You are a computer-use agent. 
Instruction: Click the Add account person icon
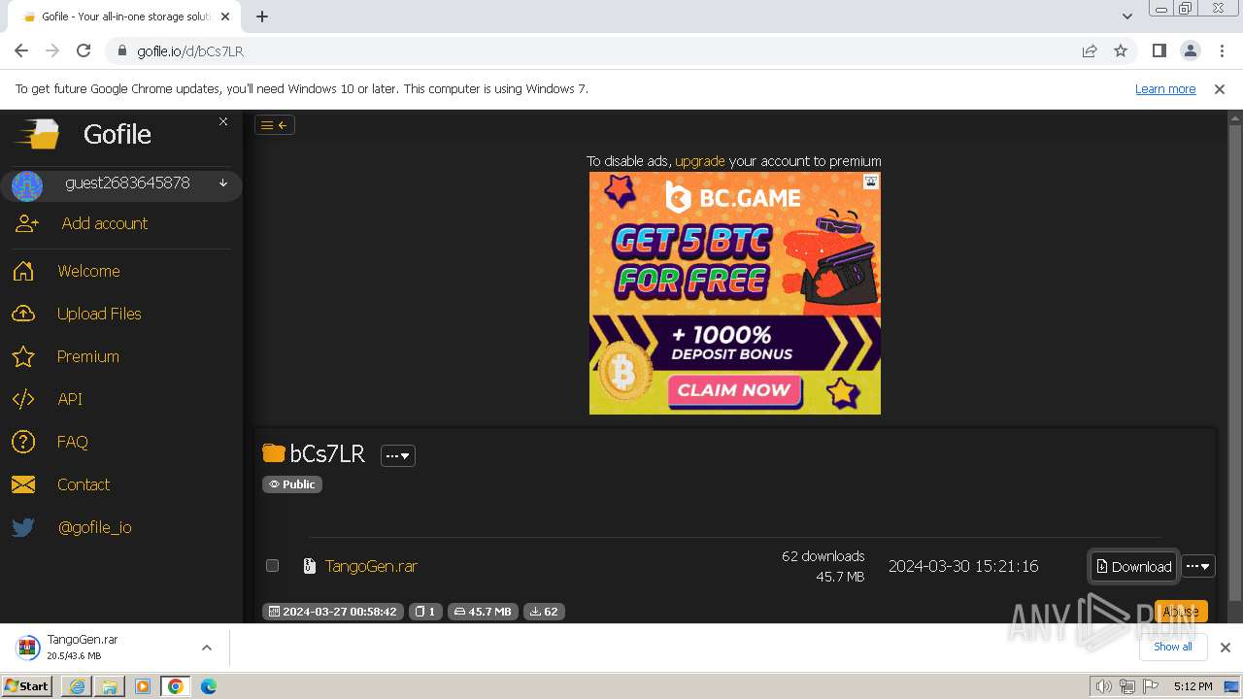click(26, 223)
